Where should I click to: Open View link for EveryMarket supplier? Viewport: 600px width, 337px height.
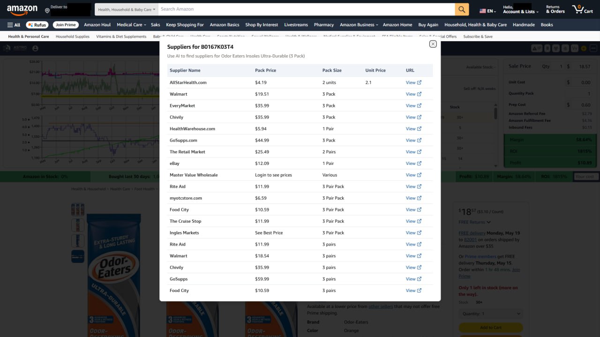(413, 105)
